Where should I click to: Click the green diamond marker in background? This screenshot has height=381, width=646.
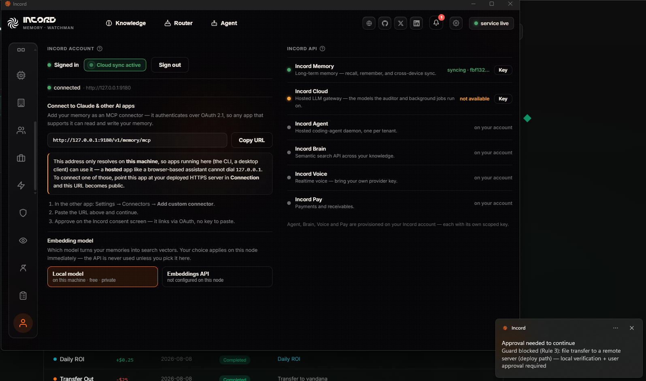coord(527,118)
